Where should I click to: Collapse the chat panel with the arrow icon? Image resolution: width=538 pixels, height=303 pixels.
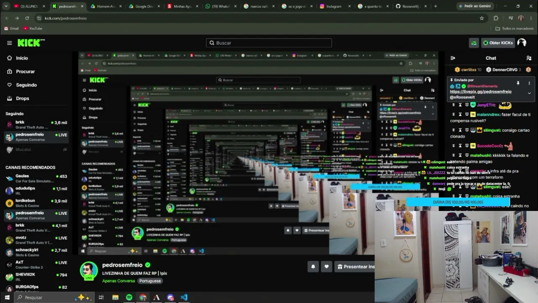(453, 58)
